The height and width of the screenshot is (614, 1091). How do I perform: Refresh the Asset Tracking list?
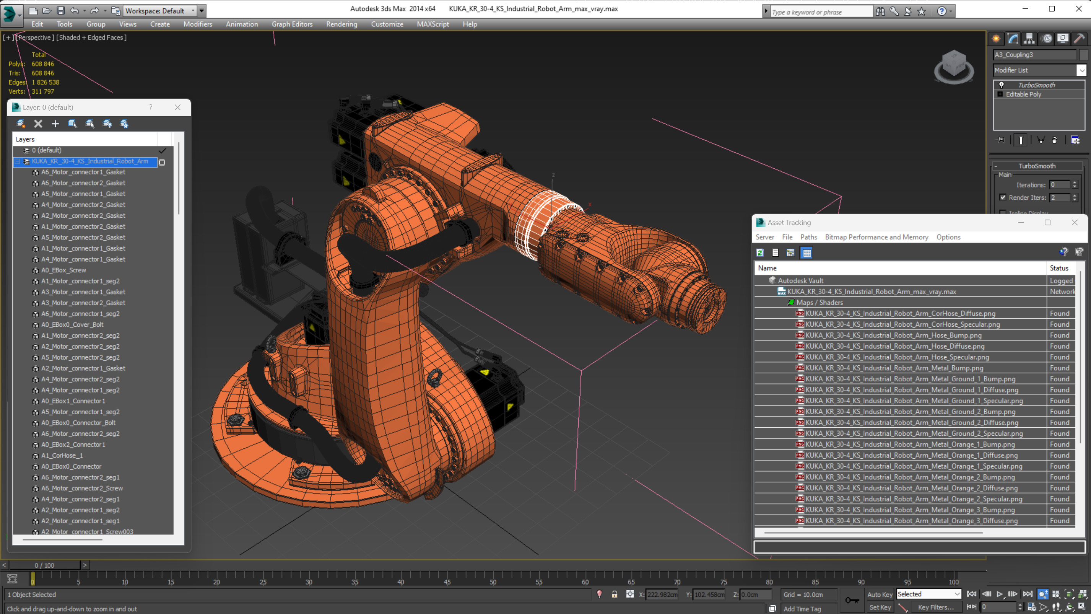760,253
